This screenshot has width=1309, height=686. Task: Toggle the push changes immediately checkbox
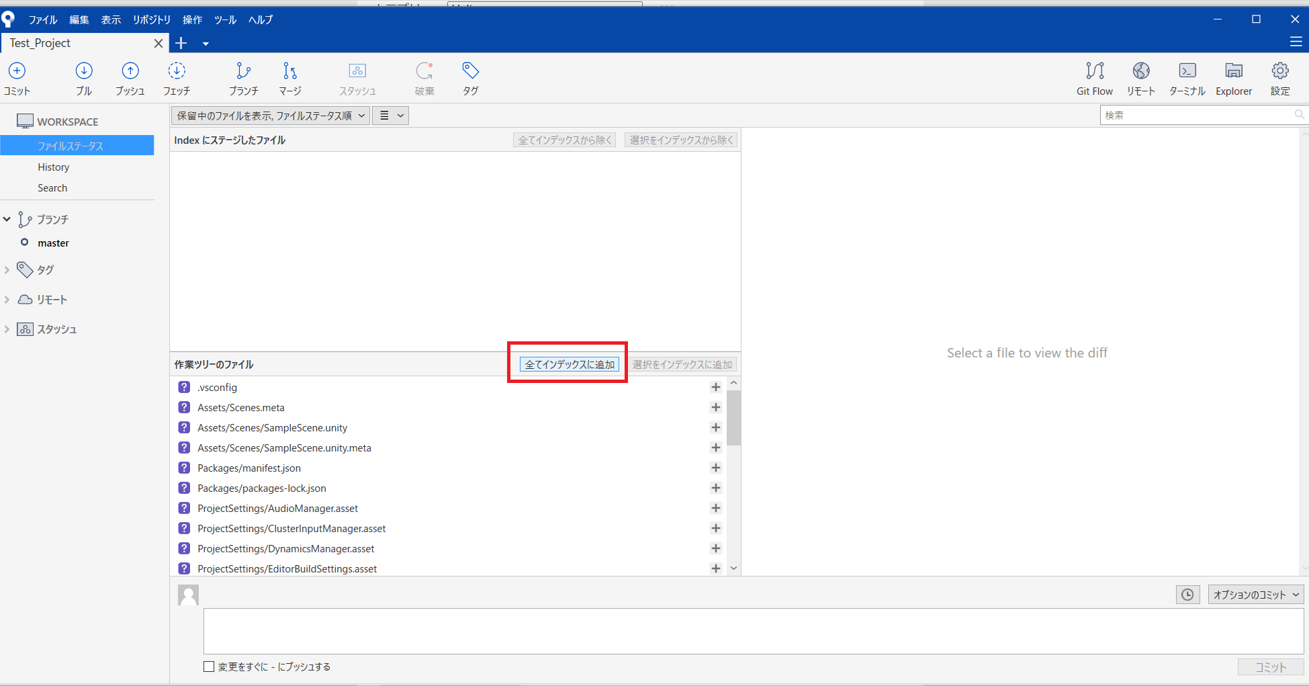tap(209, 667)
